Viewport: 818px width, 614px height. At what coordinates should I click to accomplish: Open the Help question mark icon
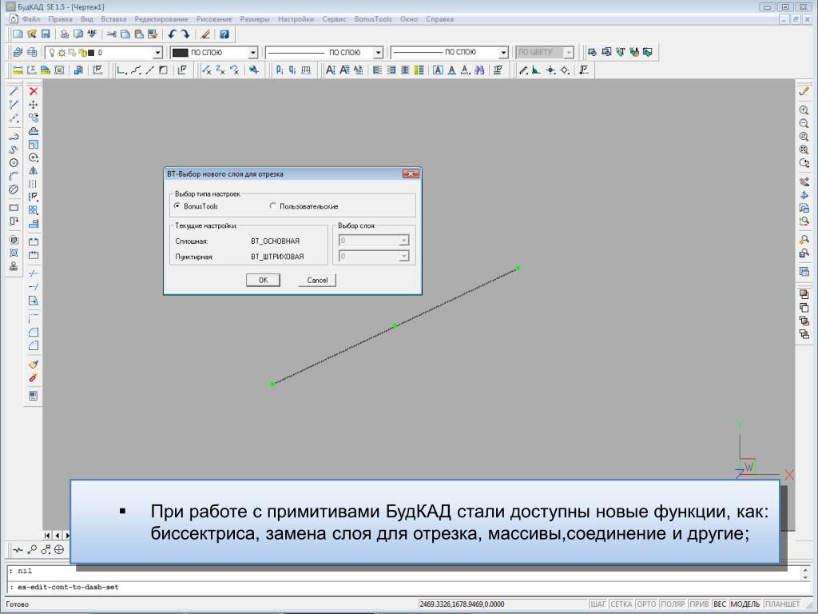[x=224, y=34]
